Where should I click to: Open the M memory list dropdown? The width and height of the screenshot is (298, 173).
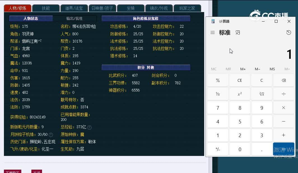pyautogui.click(x=287, y=69)
